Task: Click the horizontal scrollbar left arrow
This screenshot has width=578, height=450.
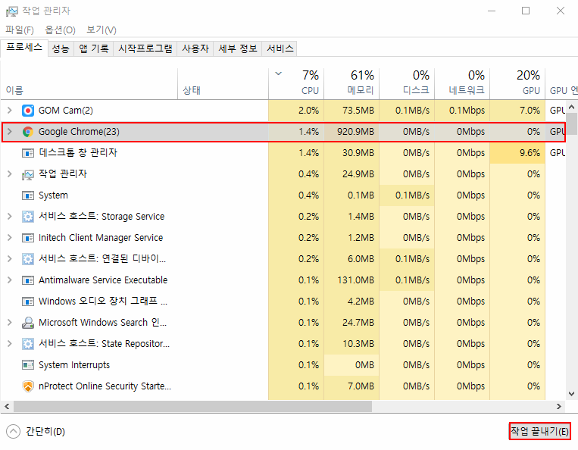Action: pyautogui.click(x=7, y=407)
